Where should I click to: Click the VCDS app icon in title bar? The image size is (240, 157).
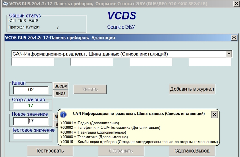coord(5,4)
